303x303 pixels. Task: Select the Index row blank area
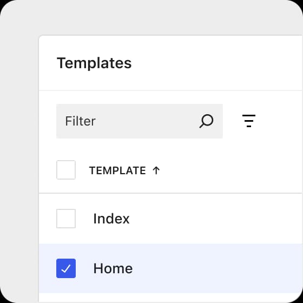click(213, 219)
